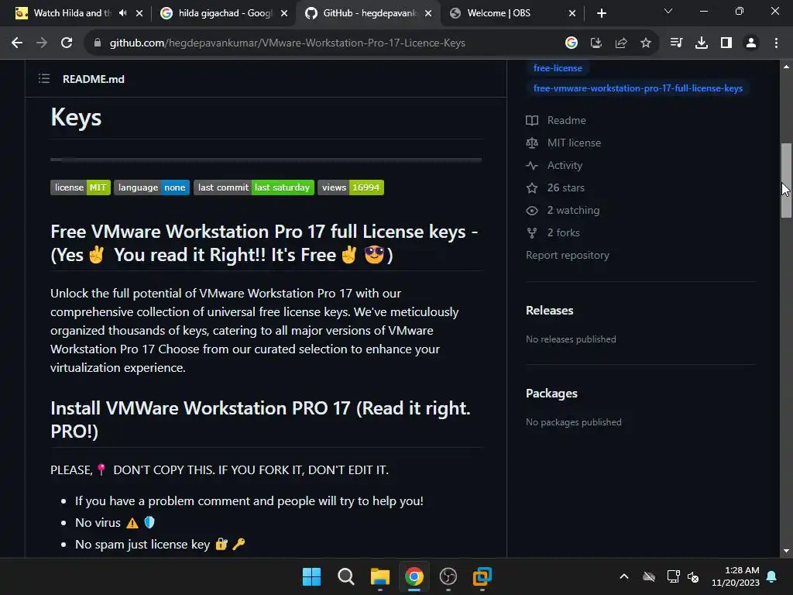Open the Readme link in sidebar
This screenshot has width=793, height=595.
click(566, 120)
